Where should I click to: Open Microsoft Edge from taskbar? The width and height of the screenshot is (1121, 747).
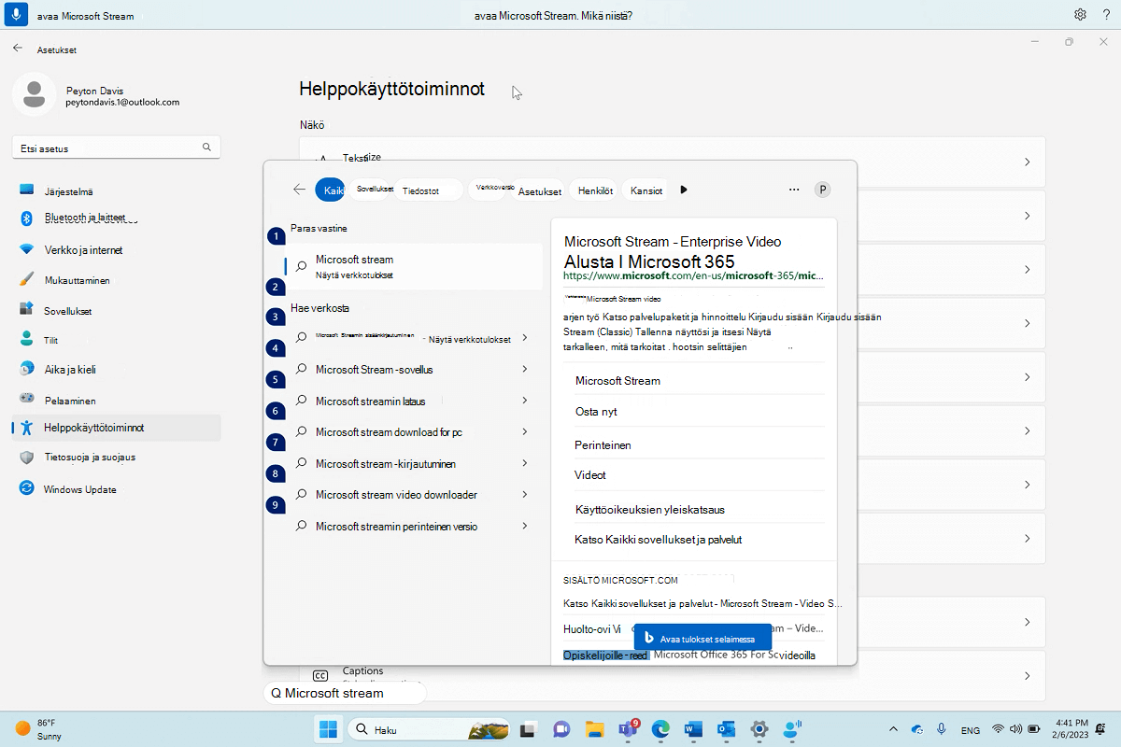click(x=660, y=729)
